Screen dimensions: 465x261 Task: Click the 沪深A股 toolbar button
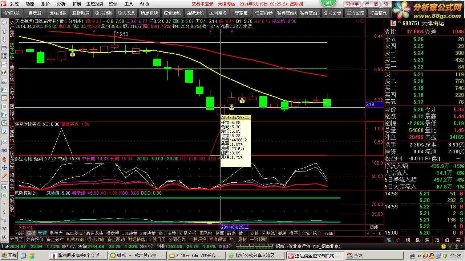click(x=12, y=13)
